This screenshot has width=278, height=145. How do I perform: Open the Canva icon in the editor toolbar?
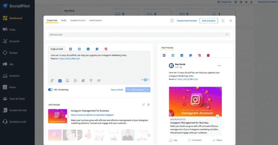[x=60, y=81]
